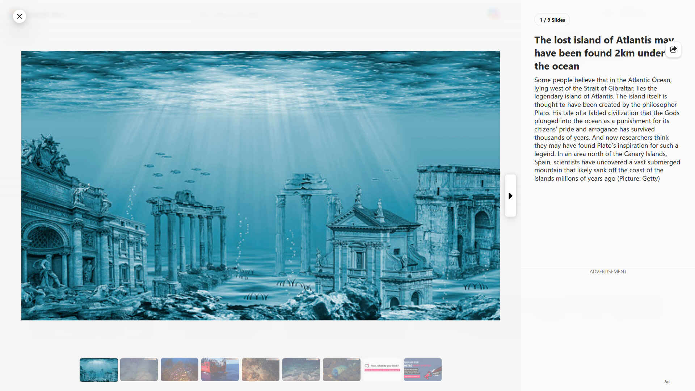Advance to the next slide arrow

[x=510, y=195]
